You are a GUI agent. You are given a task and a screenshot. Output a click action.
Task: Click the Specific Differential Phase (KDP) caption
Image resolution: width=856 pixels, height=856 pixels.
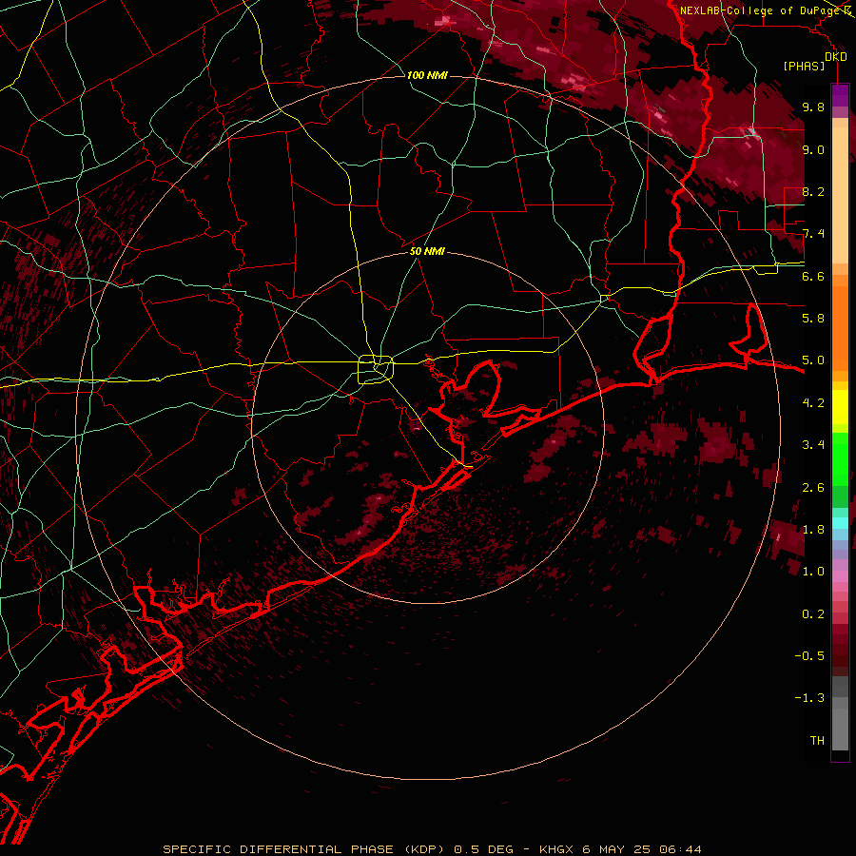pos(303,849)
